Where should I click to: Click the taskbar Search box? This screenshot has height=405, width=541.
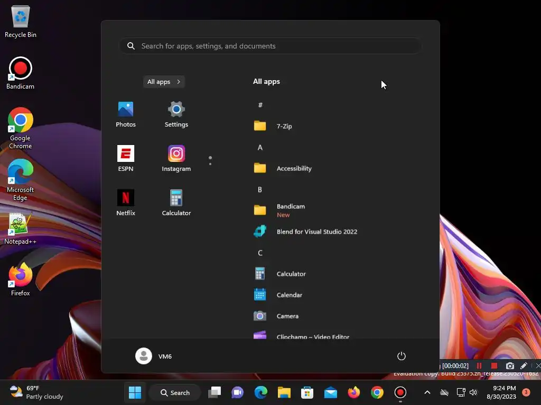coord(175,392)
